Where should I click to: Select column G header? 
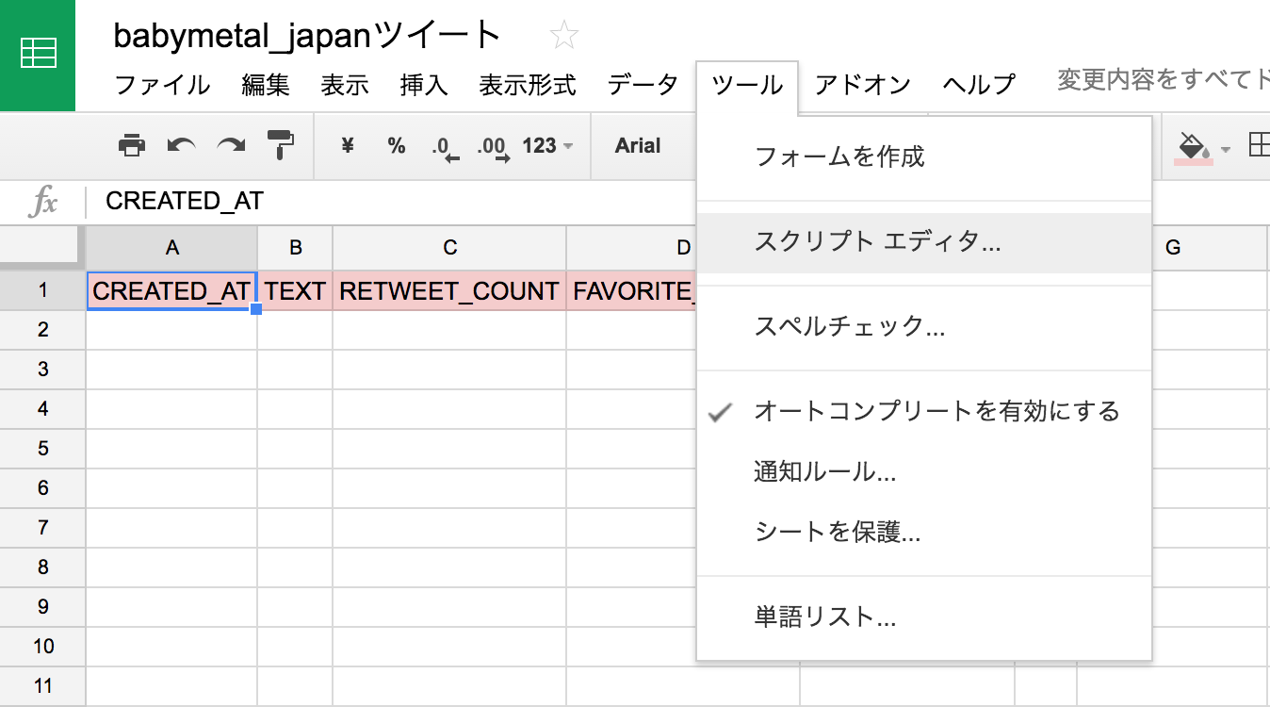(1173, 248)
